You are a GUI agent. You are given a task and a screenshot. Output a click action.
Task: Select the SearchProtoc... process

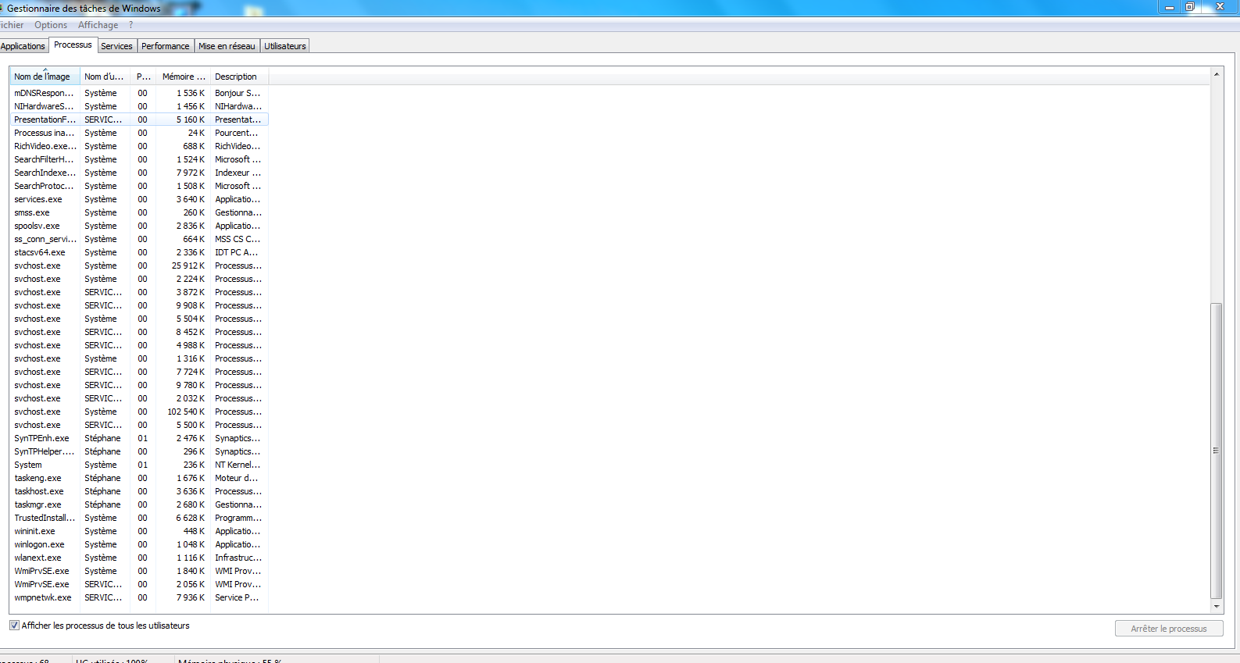coord(139,186)
